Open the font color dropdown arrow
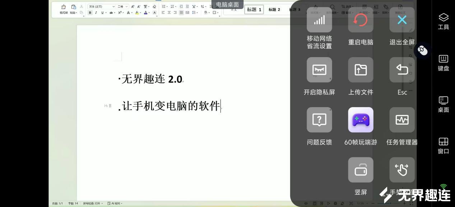Image resolution: width=455 pixels, height=207 pixels. 149,13
